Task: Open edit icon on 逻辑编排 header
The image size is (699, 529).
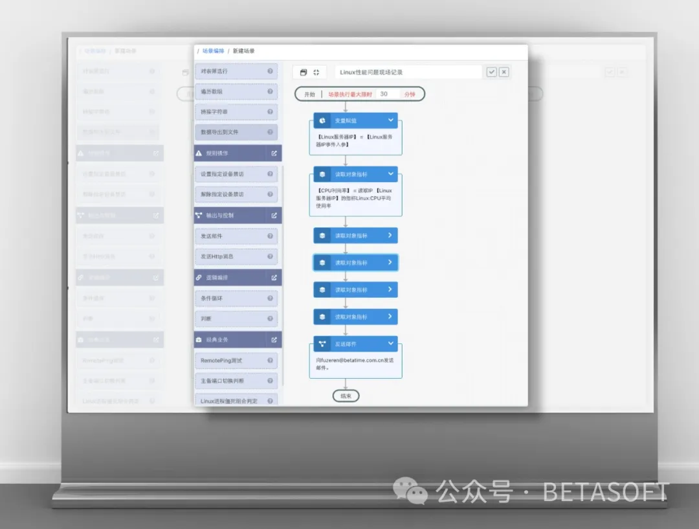Action: (x=274, y=277)
